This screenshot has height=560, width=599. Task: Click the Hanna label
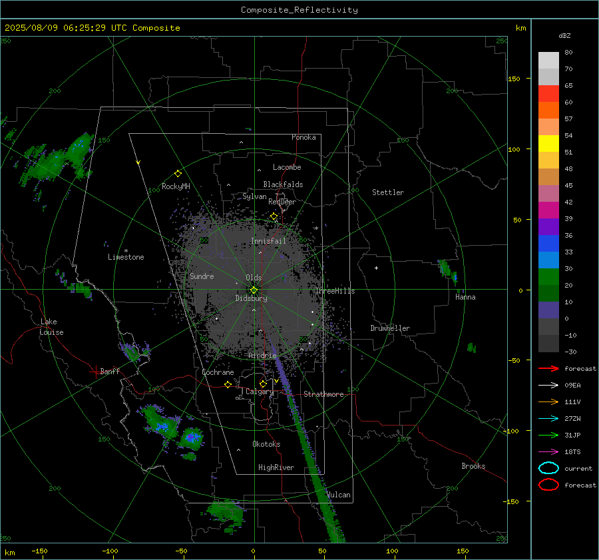[465, 297]
